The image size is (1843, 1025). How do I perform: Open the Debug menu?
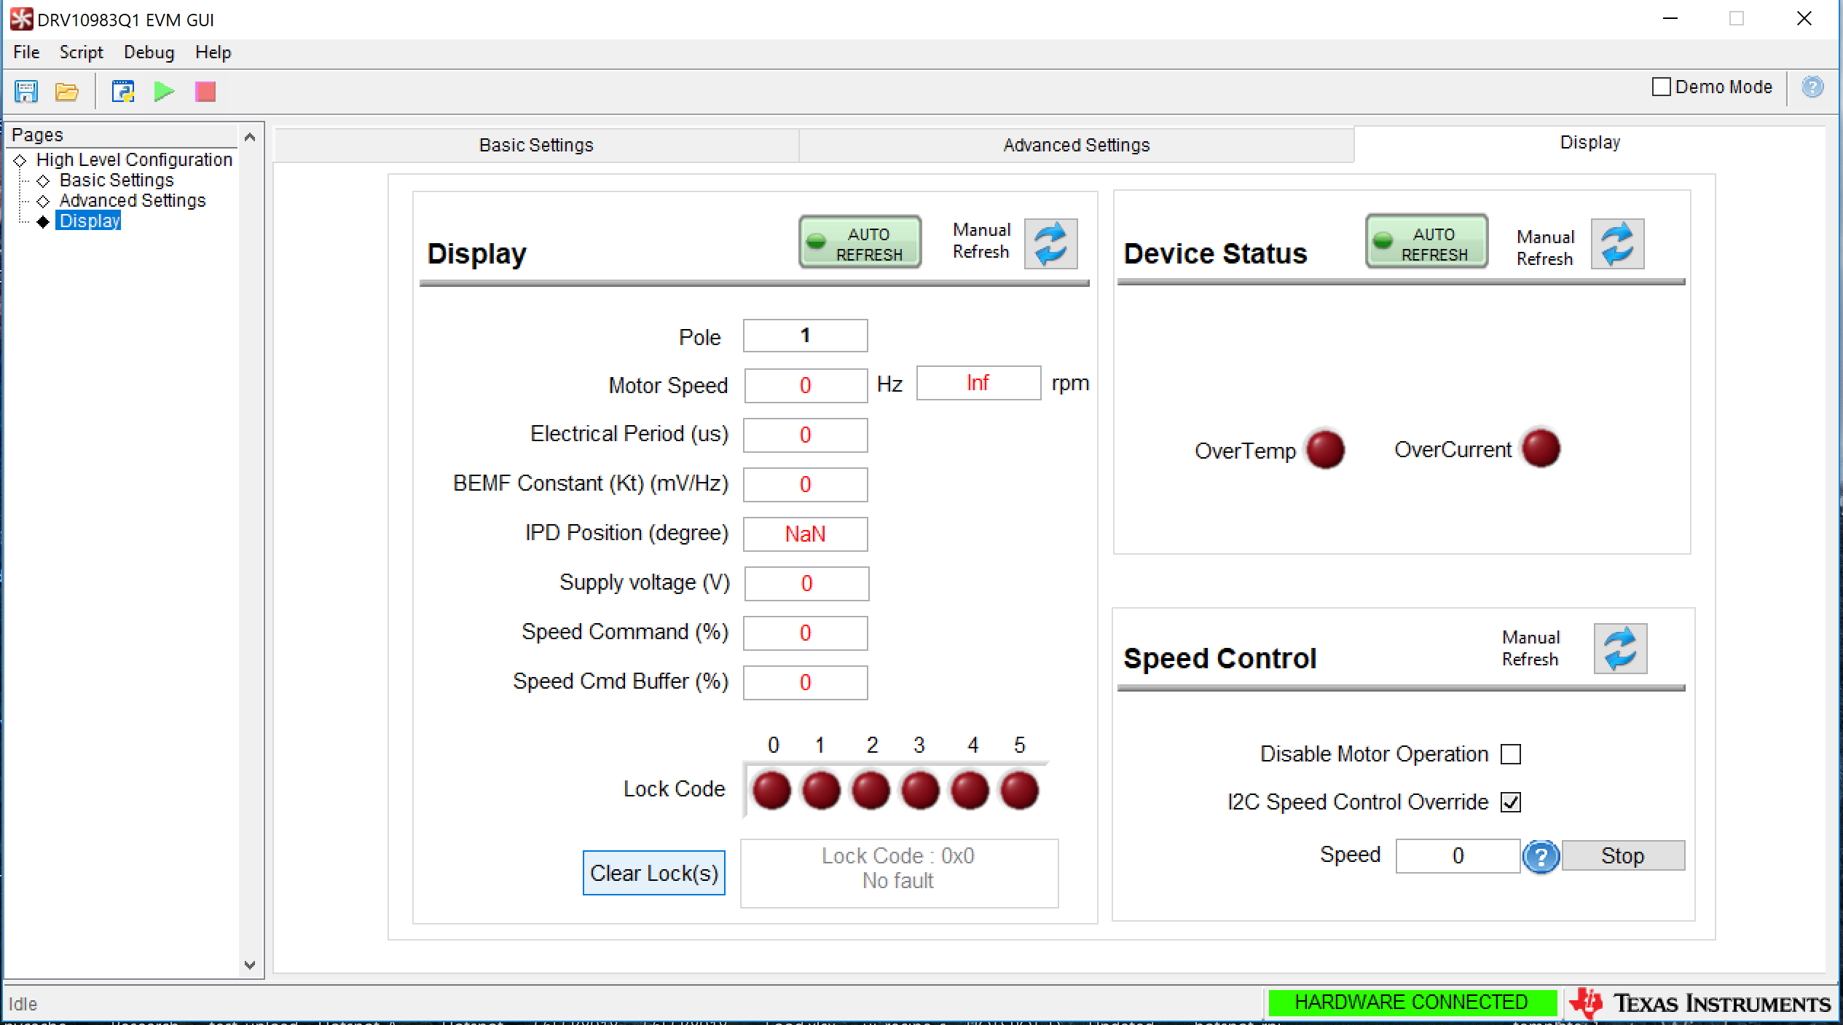149,52
